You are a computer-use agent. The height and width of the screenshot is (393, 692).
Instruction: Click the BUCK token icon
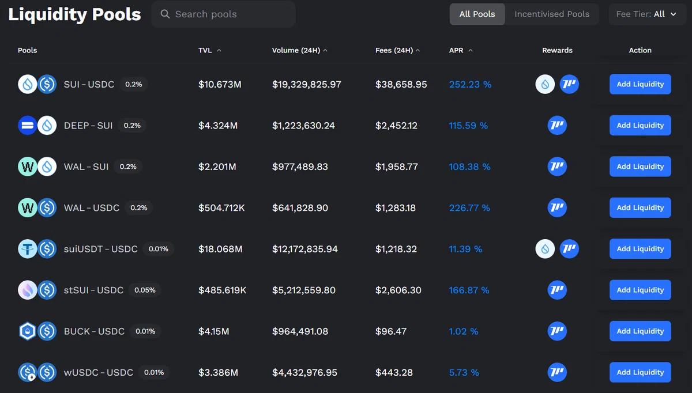(28, 331)
